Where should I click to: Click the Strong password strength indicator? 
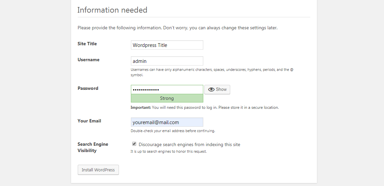coord(167,98)
